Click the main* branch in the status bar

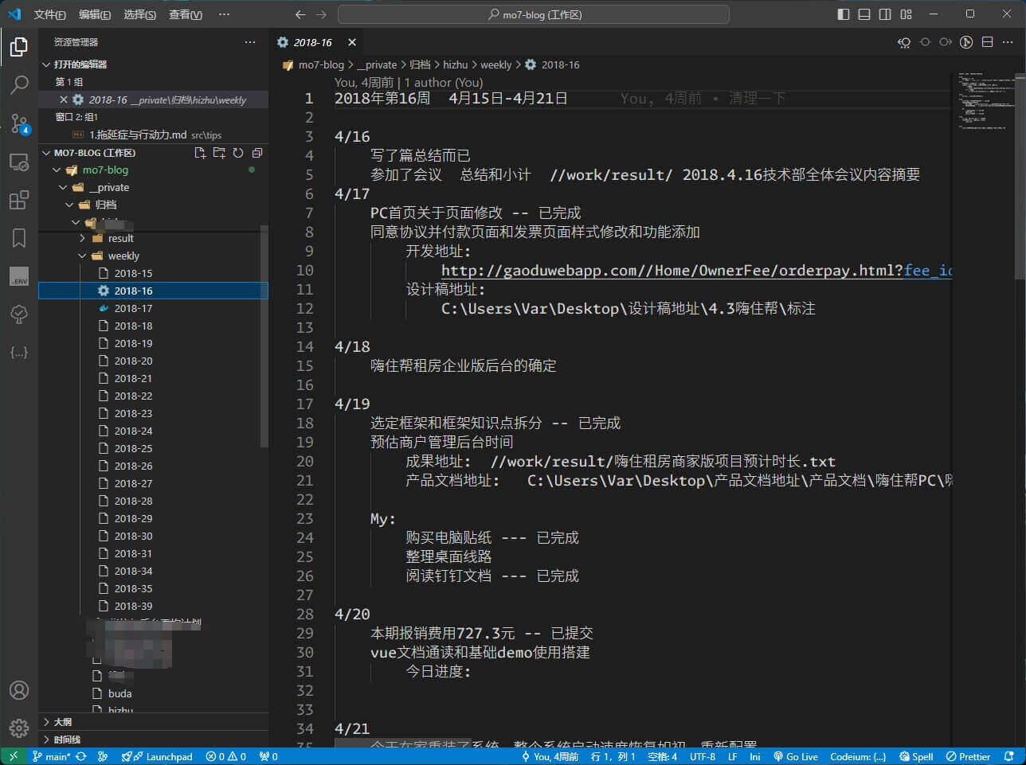pyautogui.click(x=52, y=756)
